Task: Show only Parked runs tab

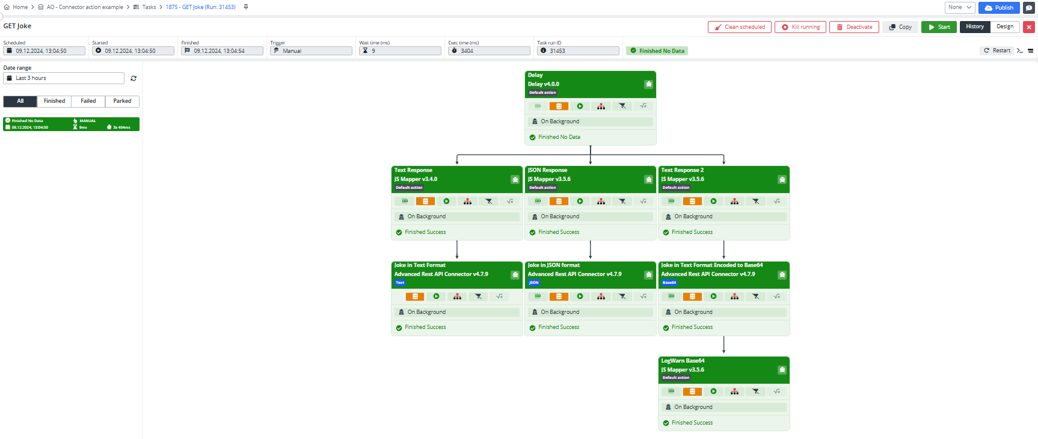Action: [122, 101]
